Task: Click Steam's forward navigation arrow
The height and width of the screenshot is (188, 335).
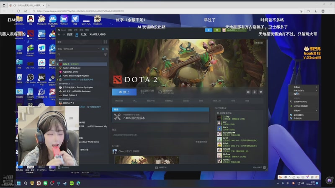Action: 64,34
